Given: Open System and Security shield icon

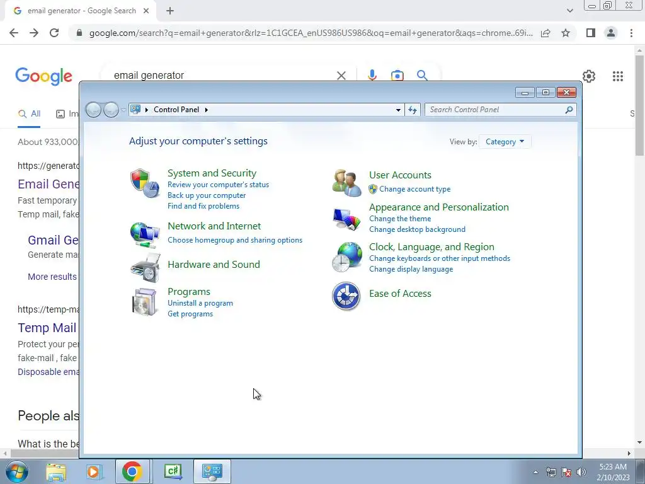Looking at the screenshot, I should coord(144,183).
